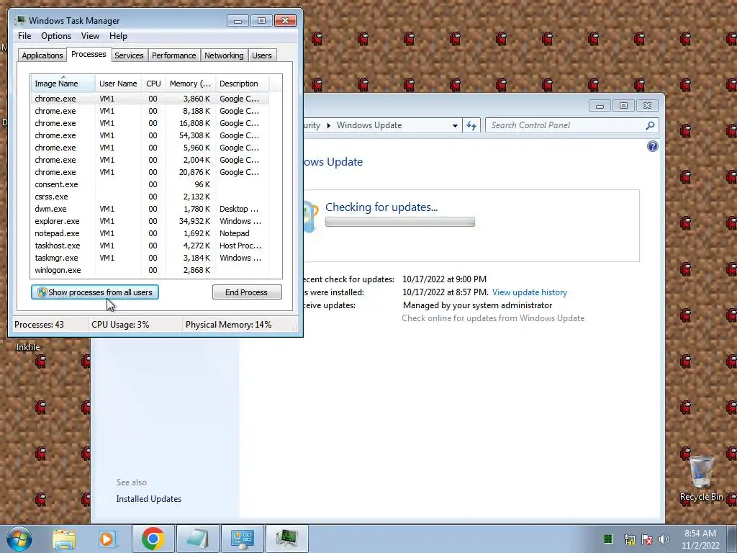Select the notepad.exe process row
The width and height of the screenshot is (737, 553).
(x=150, y=233)
